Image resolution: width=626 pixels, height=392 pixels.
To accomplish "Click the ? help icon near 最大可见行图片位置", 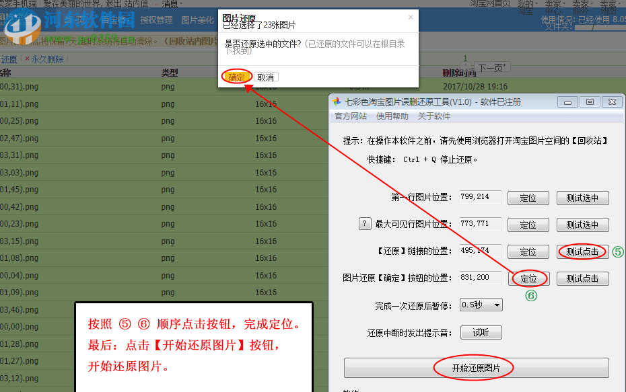I will [x=365, y=225].
